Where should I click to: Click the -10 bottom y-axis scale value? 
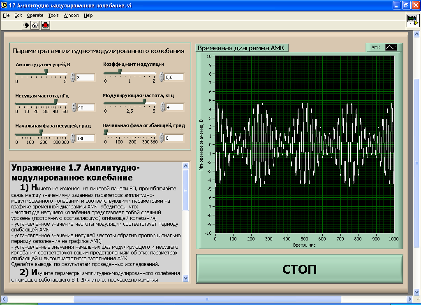(208, 233)
